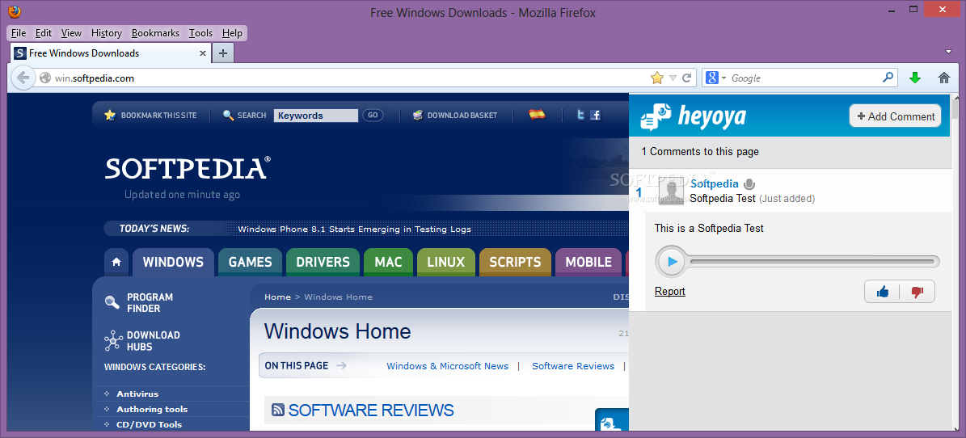966x438 pixels.
Task: Open the Authoring tools category
Action: point(152,409)
